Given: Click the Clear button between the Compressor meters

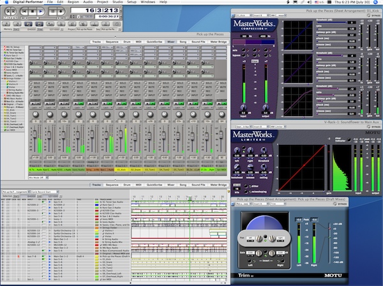Looking at the screenshot, I should pyautogui.click(x=255, y=61).
